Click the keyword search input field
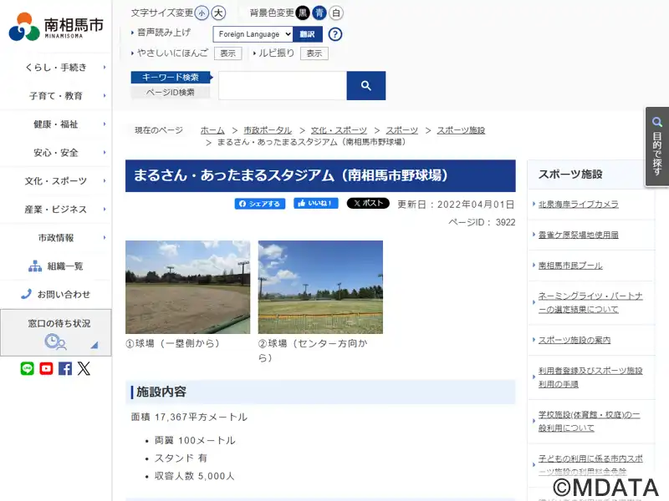Image resolution: width=669 pixels, height=501 pixels. coord(282,85)
